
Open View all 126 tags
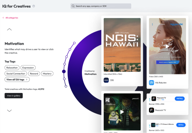coord(17,79)
